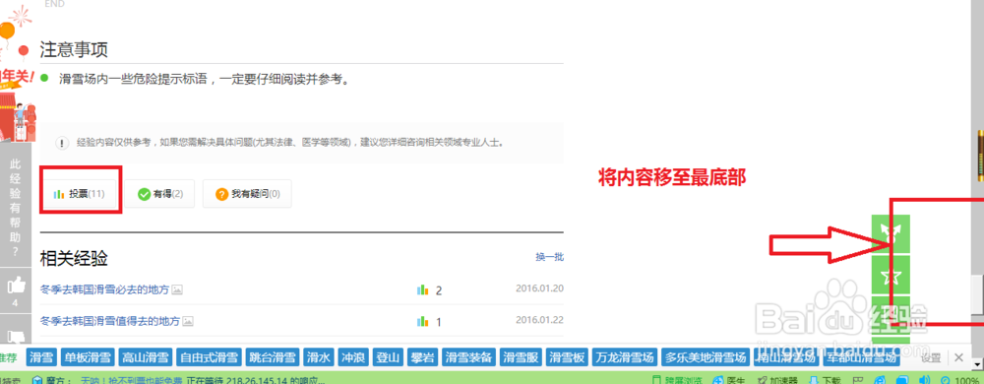The image size is (984, 384).
Task: Open news headline link next to 魔方
Action: point(131,380)
